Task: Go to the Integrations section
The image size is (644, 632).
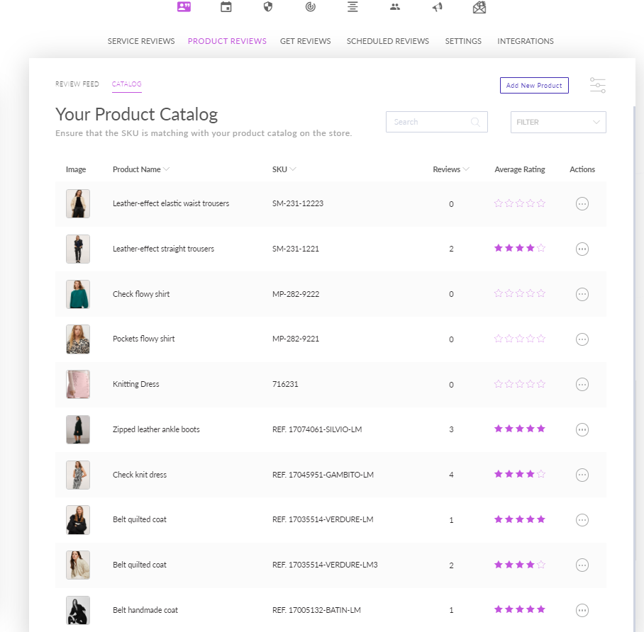Action: (x=526, y=41)
